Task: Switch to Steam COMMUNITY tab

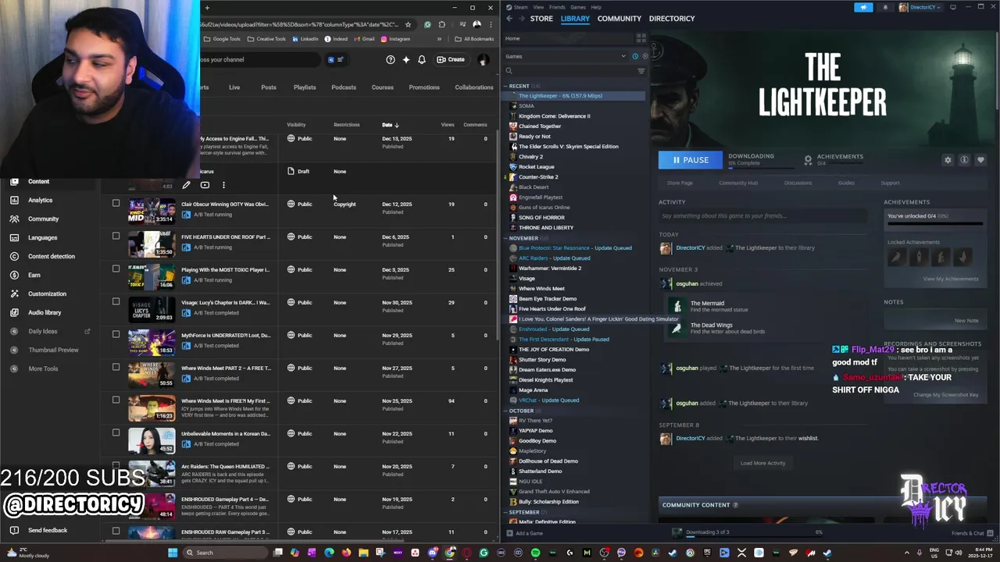Action: coord(620,19)
